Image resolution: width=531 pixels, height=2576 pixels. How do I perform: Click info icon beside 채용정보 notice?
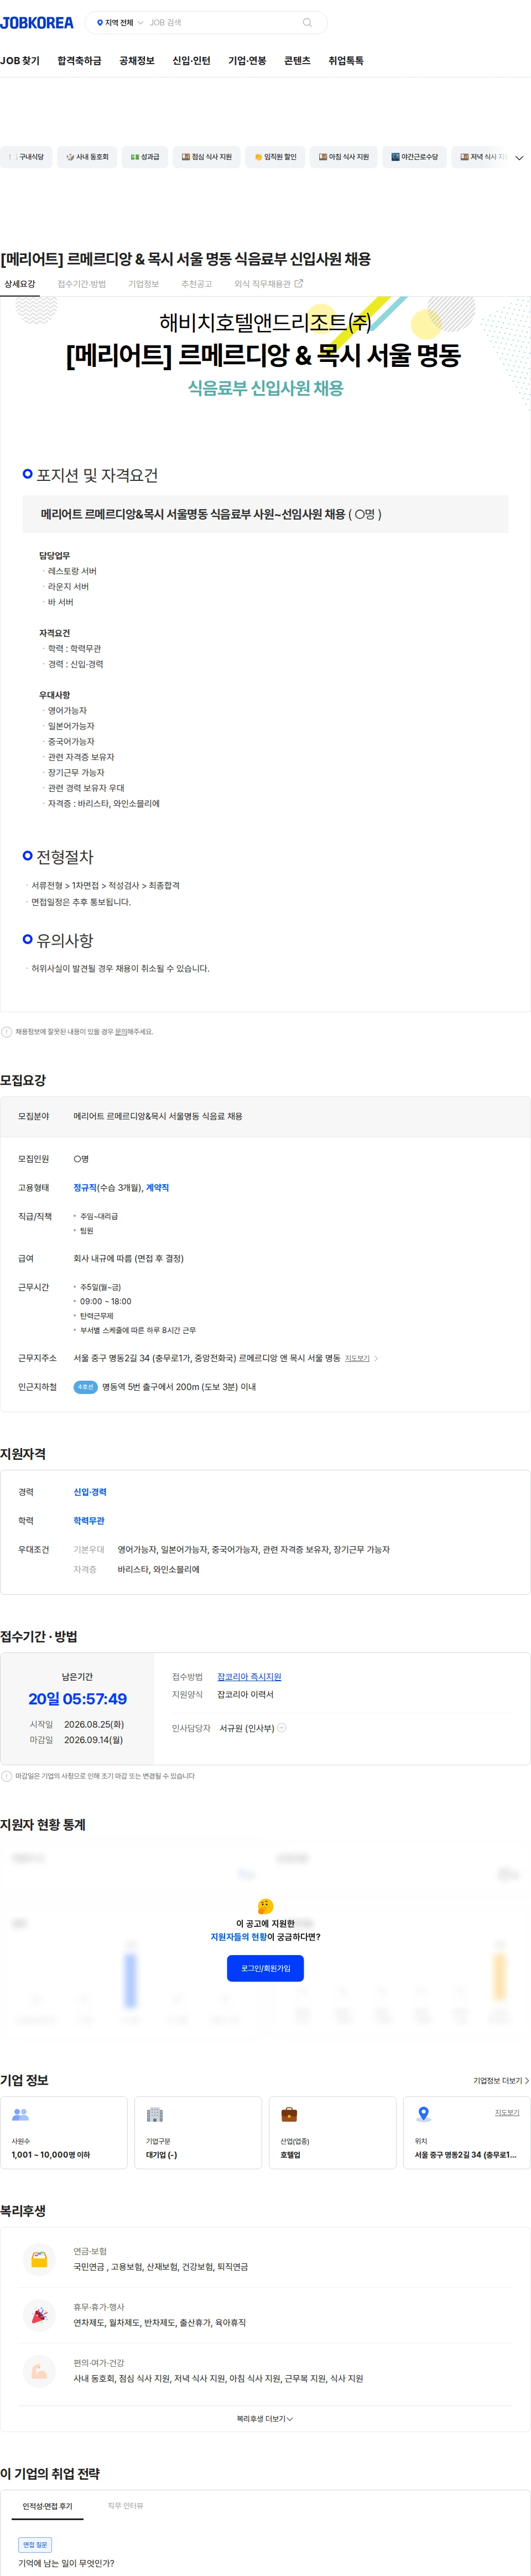click(6, 1032)
